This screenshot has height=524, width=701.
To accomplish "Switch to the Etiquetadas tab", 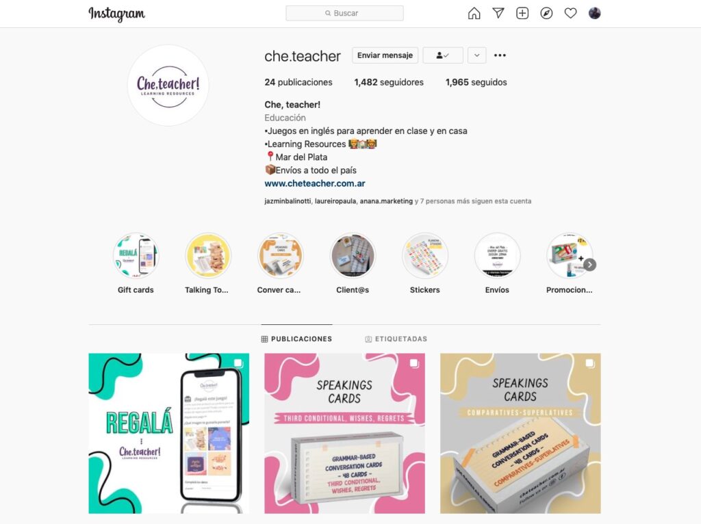I will click(x=396, y=339).
